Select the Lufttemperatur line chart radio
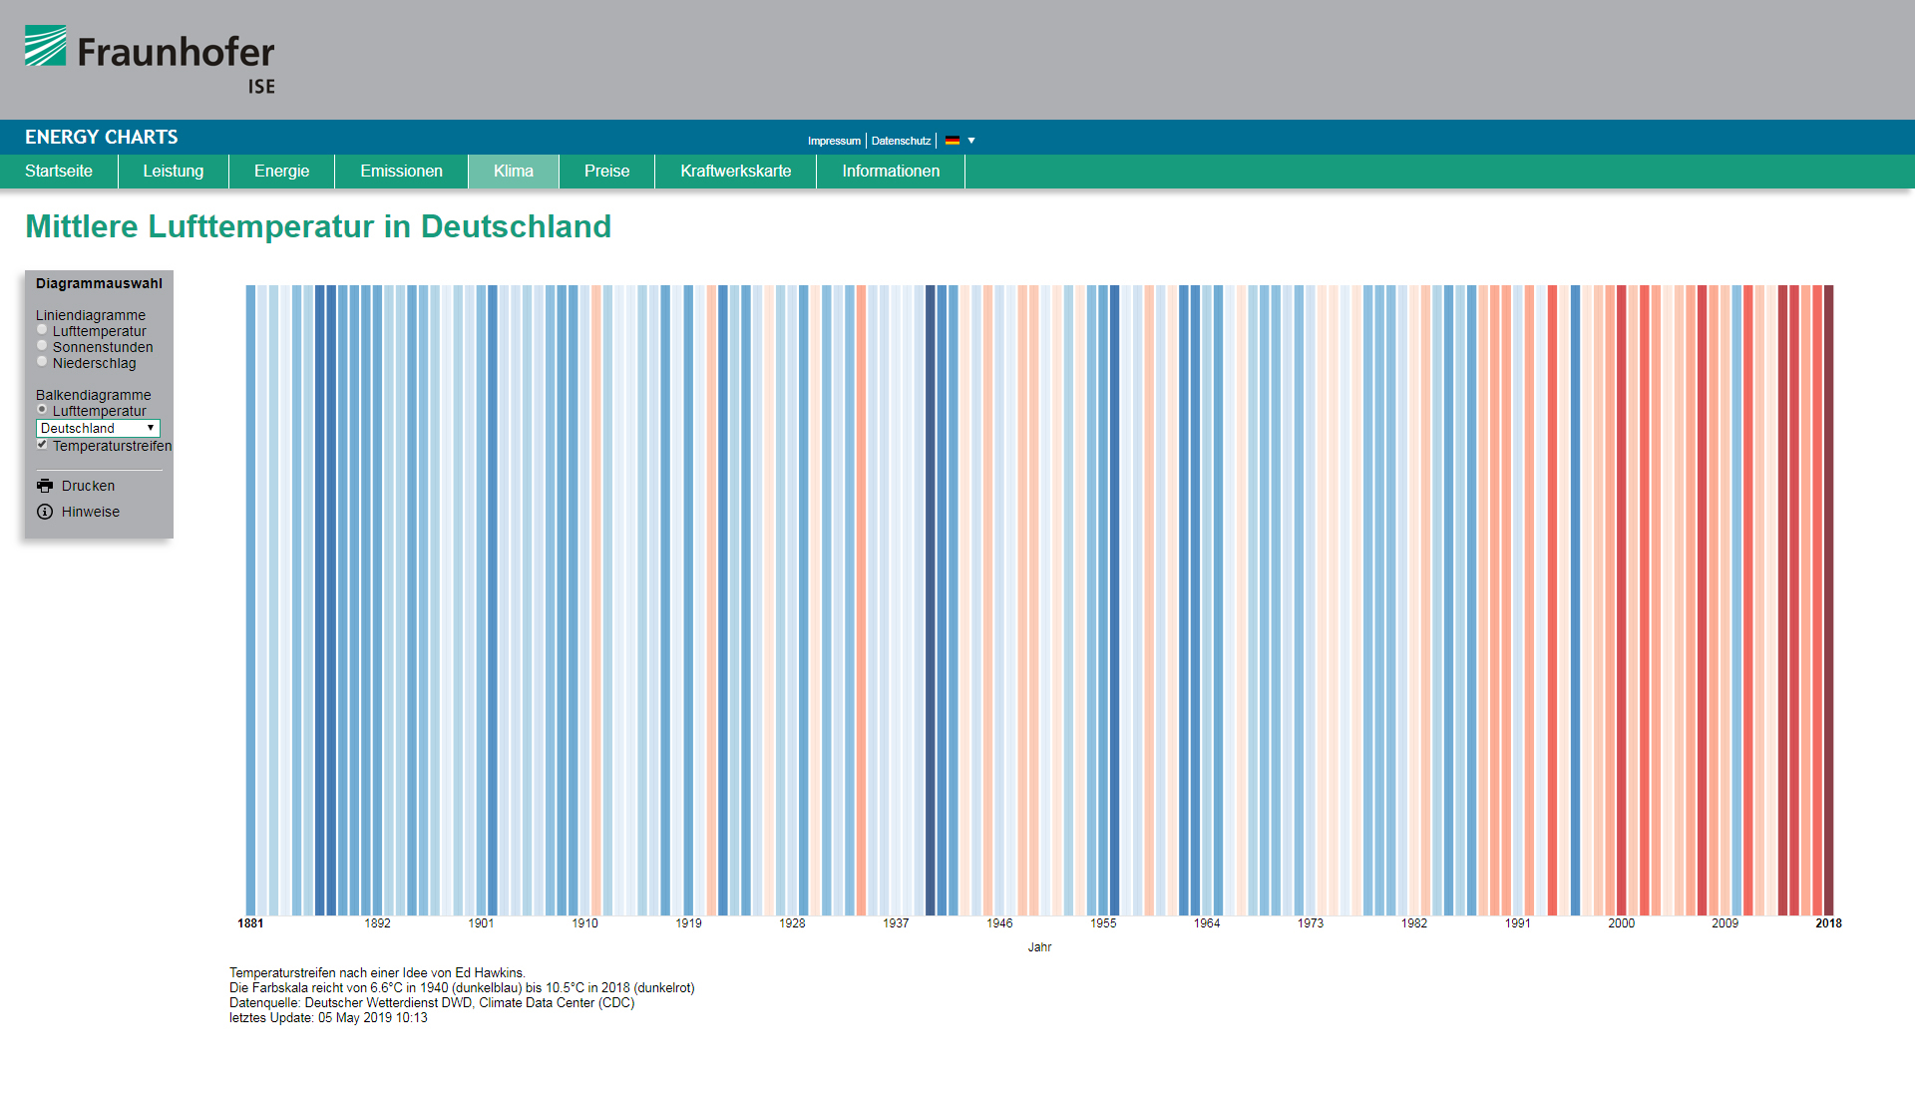 click(x=42, y=329)
